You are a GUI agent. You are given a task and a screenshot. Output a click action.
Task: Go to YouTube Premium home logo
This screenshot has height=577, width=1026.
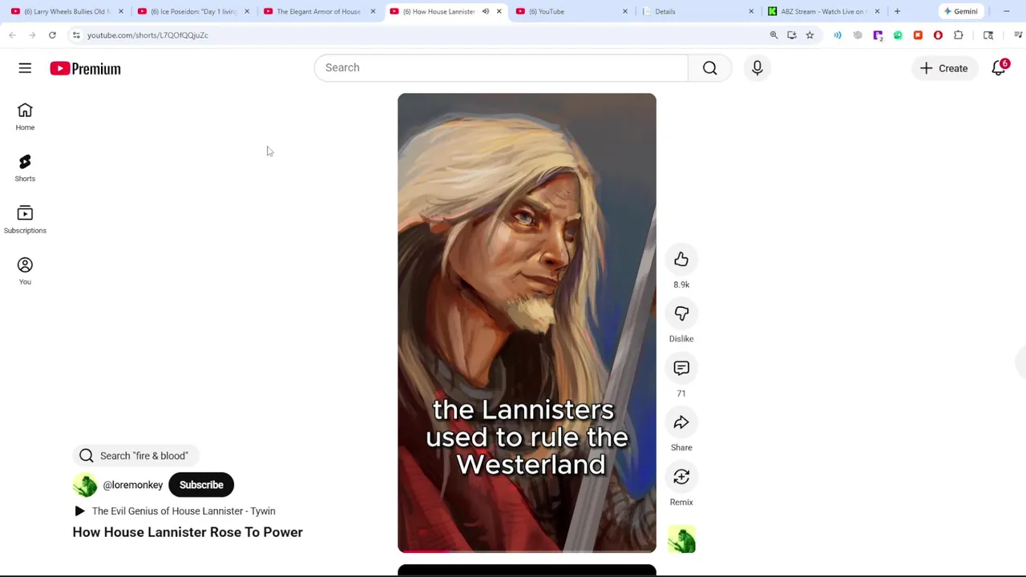(85, 68)
